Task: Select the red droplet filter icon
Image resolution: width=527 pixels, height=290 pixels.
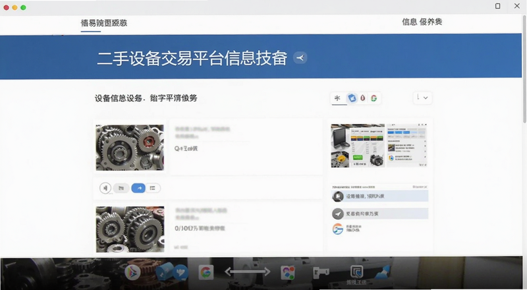Action: coord(363,98)
